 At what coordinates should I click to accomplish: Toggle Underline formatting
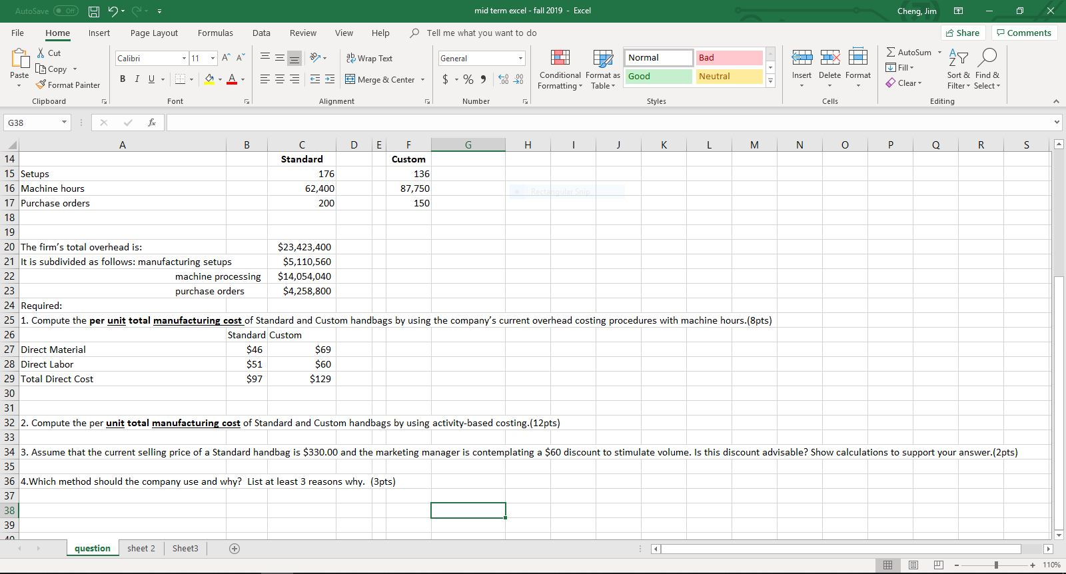(152, 80)
